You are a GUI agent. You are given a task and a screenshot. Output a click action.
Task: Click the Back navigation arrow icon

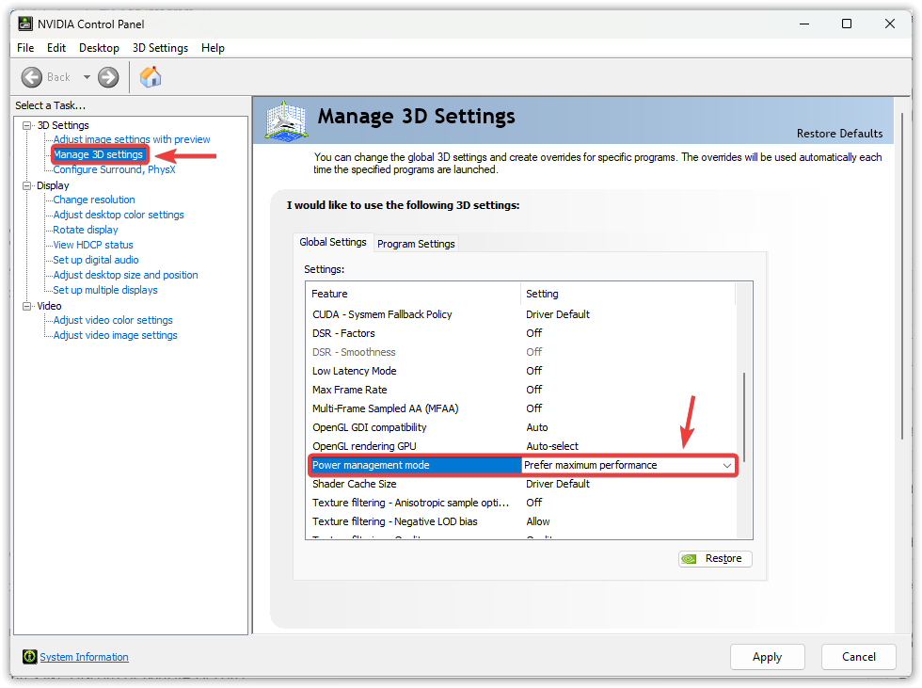(x=32, y=77)
